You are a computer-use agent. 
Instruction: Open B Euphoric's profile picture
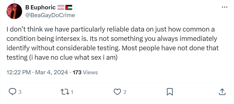tap(14, 11)
